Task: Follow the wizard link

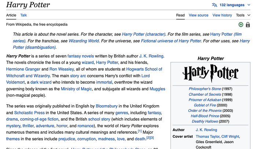Action: [88, 62]
